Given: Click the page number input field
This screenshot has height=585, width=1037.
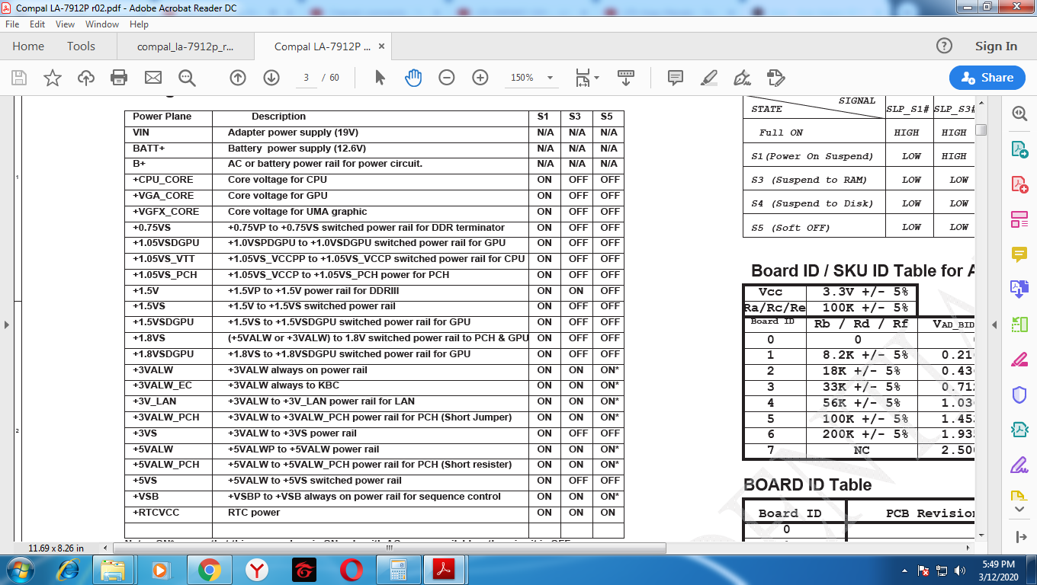Looking at the screenshot, I should pos(306,78).
